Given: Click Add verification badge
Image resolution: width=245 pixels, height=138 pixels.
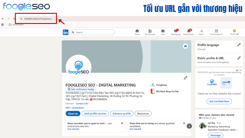Looking at the screenshot, I should (x=81, y=89).
